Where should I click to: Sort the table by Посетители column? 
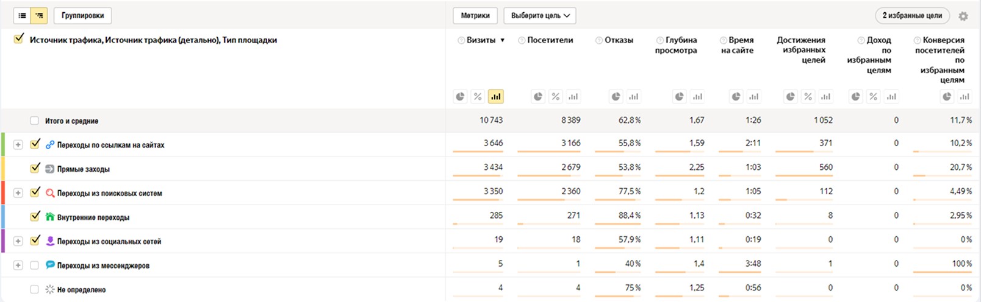pyautogui.click(x=550, y=40)
